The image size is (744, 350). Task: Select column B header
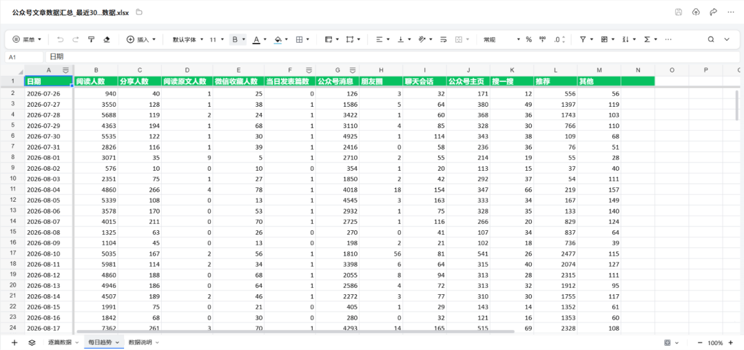(x=96, y=70)
